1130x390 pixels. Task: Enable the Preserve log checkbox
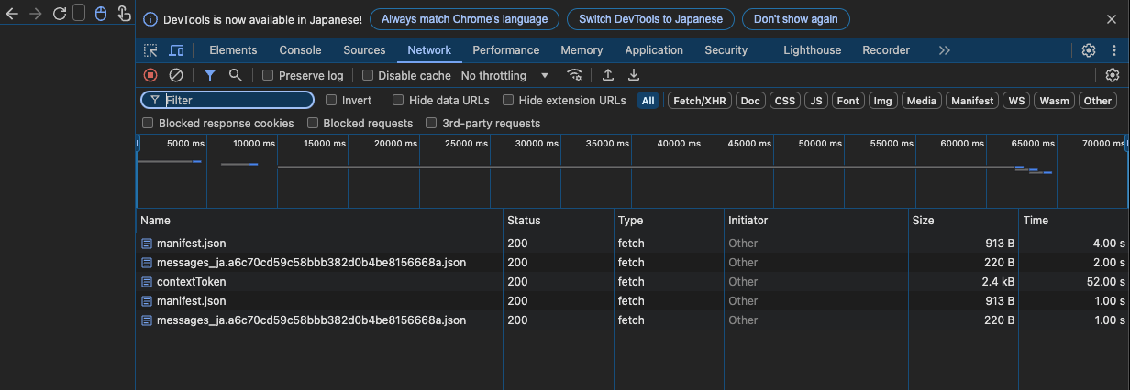tap(268, 76)
